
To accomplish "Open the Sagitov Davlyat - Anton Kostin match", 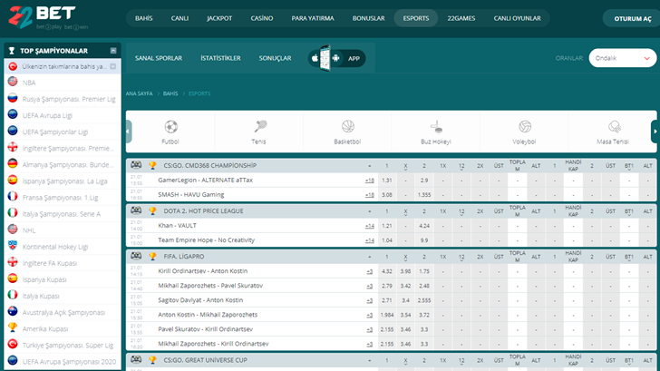I will tap(200, 300).
